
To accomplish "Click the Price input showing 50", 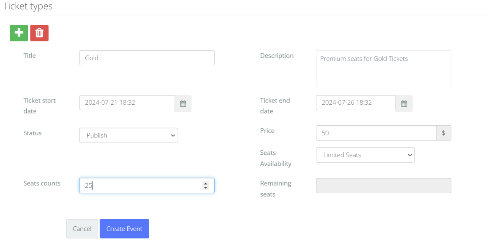I will point(376,133).
